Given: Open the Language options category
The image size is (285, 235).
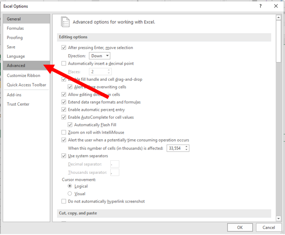Looking at the screenshot, I should click(26, 56).
